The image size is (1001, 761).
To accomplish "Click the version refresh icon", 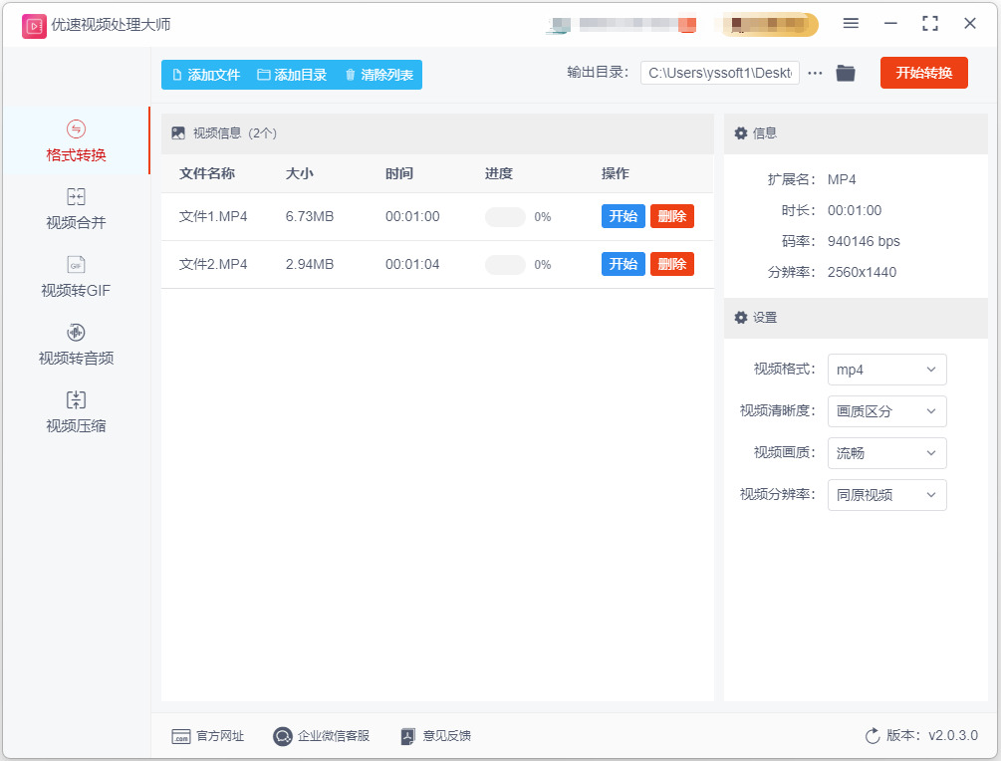I will coord(873,736).
